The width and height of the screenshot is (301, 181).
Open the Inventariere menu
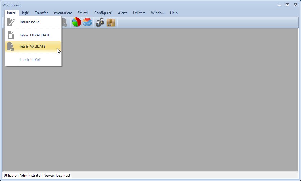click(62, 13)
